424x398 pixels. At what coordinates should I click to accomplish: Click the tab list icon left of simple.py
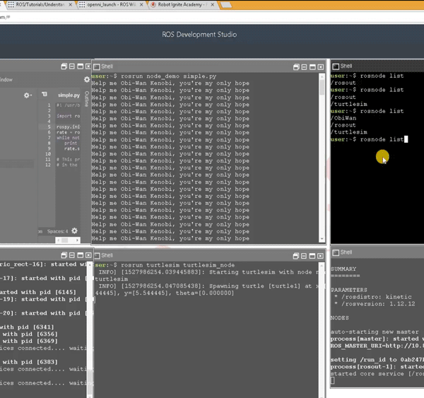(45, 95)
